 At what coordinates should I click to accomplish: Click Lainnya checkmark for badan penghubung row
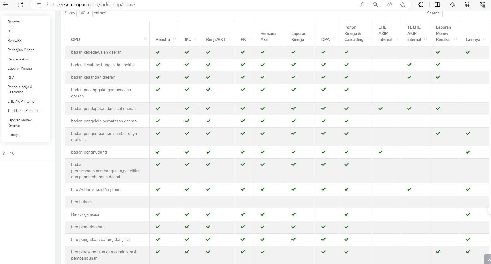coord(468,152)
